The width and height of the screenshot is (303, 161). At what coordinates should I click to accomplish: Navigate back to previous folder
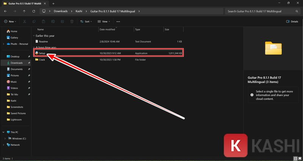point(5,11)
